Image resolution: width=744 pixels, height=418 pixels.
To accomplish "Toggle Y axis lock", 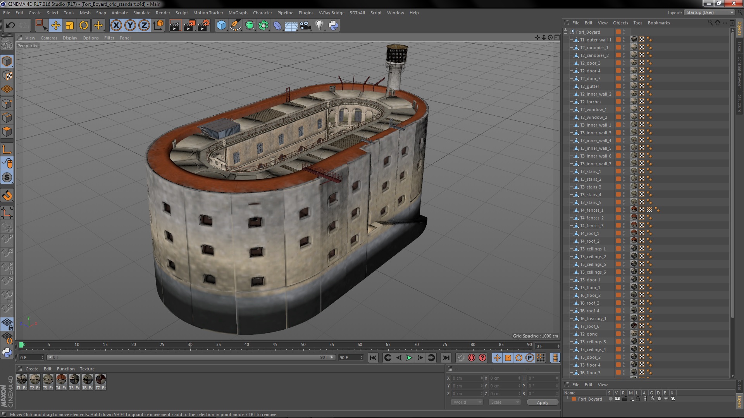I will (x=130, y=26).
